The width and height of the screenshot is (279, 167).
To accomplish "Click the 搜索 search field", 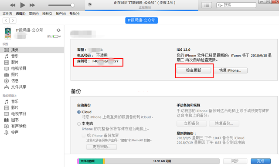I will (x=236, y=5).
